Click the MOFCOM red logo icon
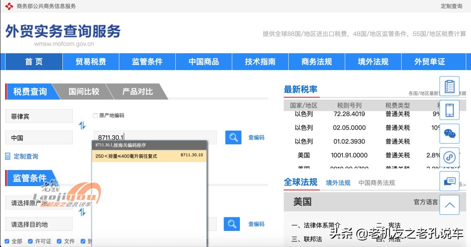The image size is (471, 247). [9, 6]
